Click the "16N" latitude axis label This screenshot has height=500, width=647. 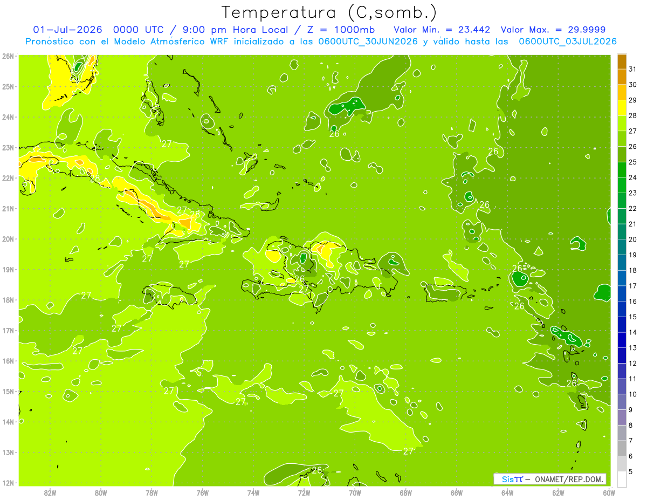[x=8, y=361]
